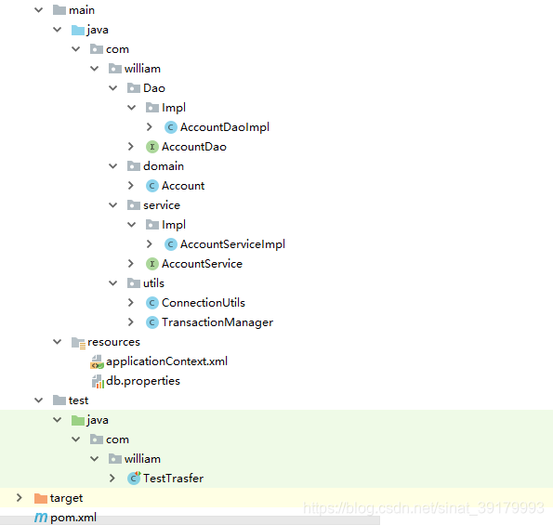
Task: Expand the AccountService interface node
Action: [131, 263]
